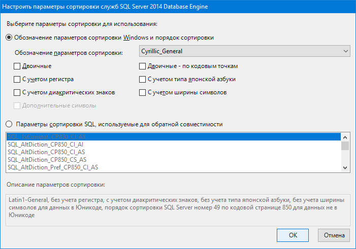Open the Cyrillic_General collation dropdown
The width and height of the screenshot is (356, 249).
pyautogui.click(x=244, y=51)
